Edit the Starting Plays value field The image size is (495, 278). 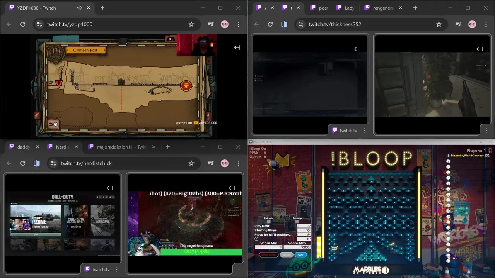pyautogui.click(x=304, y=230)
